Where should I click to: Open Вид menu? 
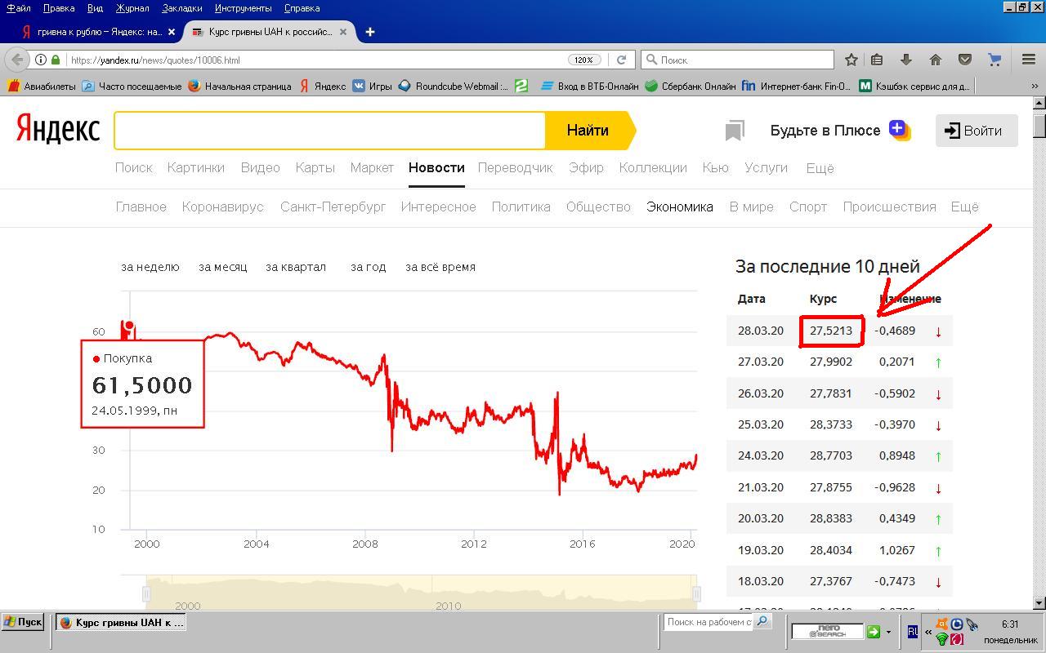coord(95,8)
